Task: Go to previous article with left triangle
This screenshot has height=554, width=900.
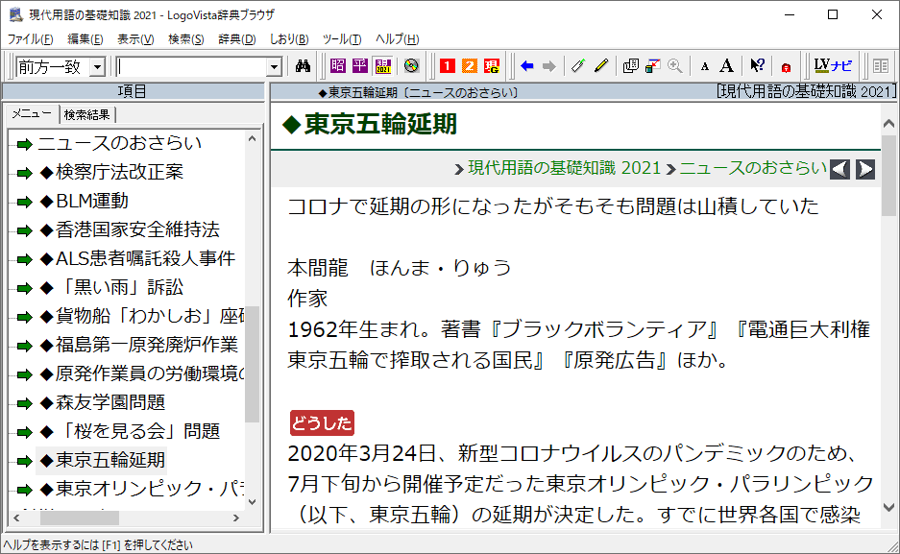Action: [839, 169]
